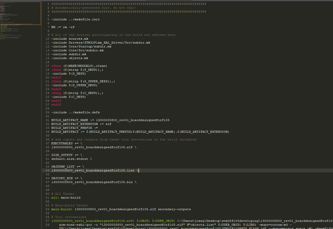Viewport: 333px width, 229px height.
Task: Click the 'OBJDUMP_LIST += \' line
Action: coord(68,167)
